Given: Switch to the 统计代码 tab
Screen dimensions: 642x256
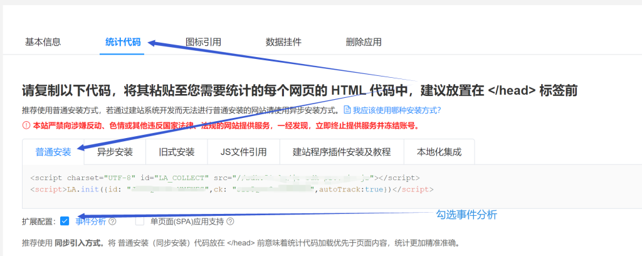Looking at the screenshot, I should click(x=123, y=42).
